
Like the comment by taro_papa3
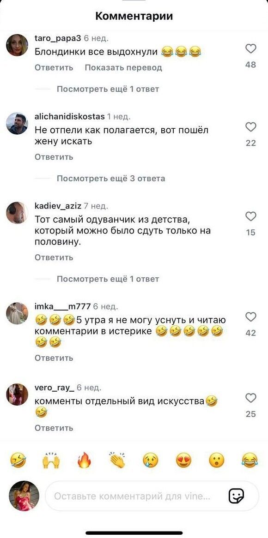(251, 49)
